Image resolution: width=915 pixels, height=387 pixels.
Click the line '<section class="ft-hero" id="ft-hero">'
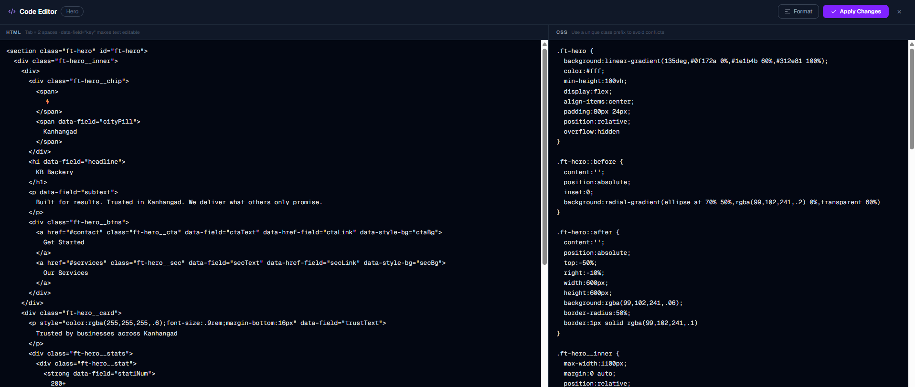tap(77, 51)
